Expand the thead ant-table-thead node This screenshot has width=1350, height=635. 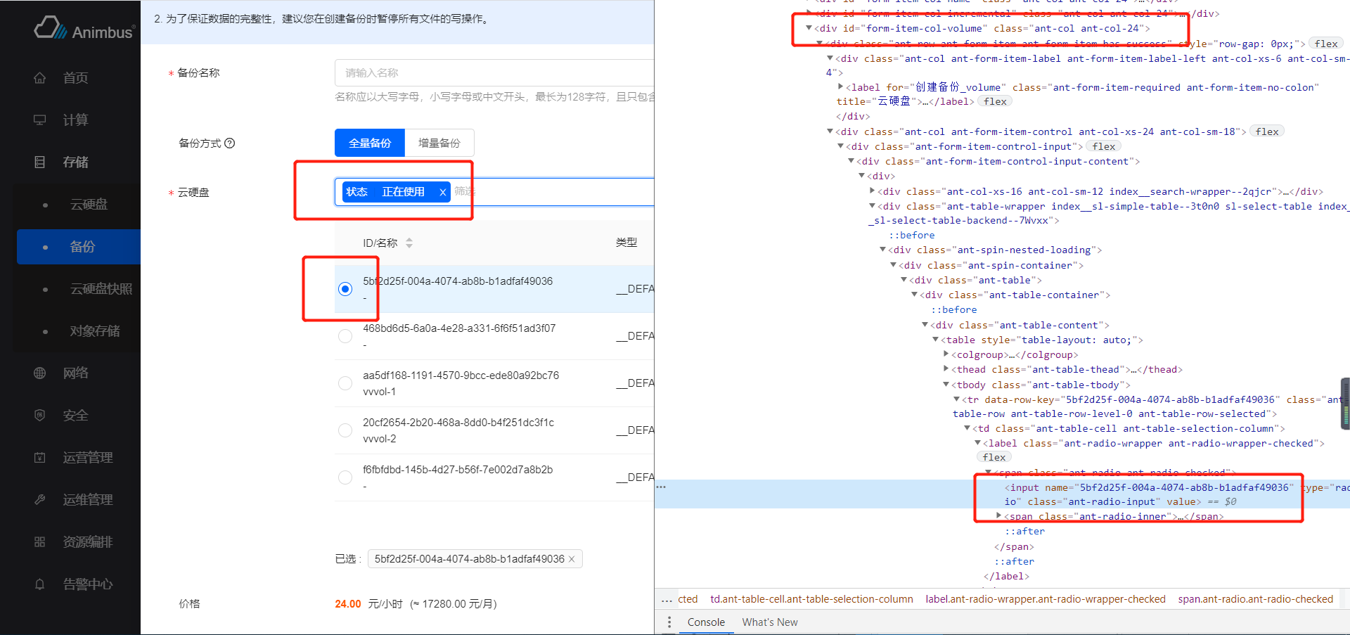(x=946, y=369)
